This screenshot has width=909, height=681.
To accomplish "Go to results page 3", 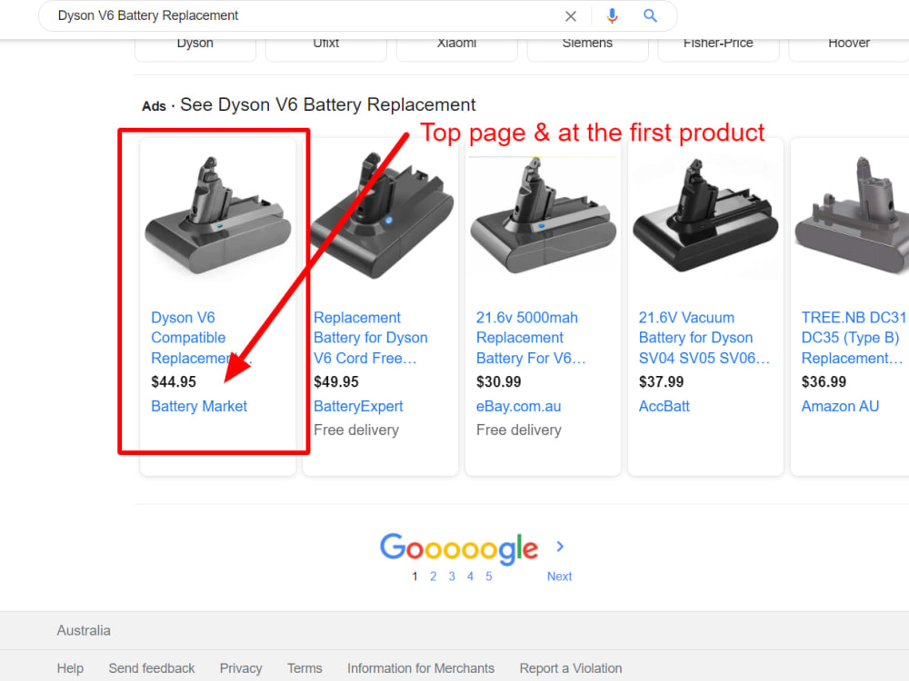I will (x=452, y=577).
